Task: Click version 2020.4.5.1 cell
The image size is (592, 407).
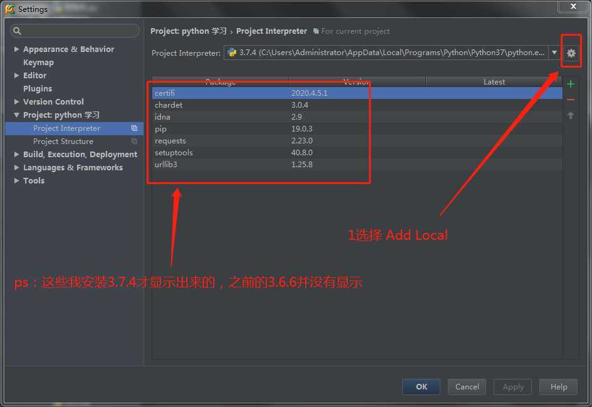Action: click(309, 93)
